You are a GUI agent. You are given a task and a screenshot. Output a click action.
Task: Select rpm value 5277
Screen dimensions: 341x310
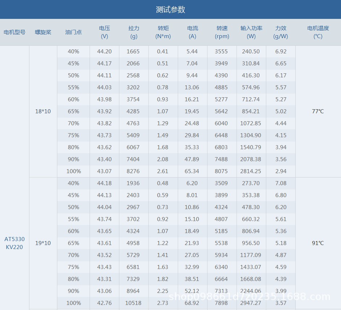(221, 99)
